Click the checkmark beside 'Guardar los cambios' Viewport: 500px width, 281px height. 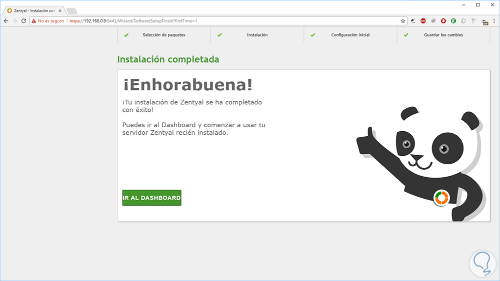pyautogui.click(x=406, y=35)
